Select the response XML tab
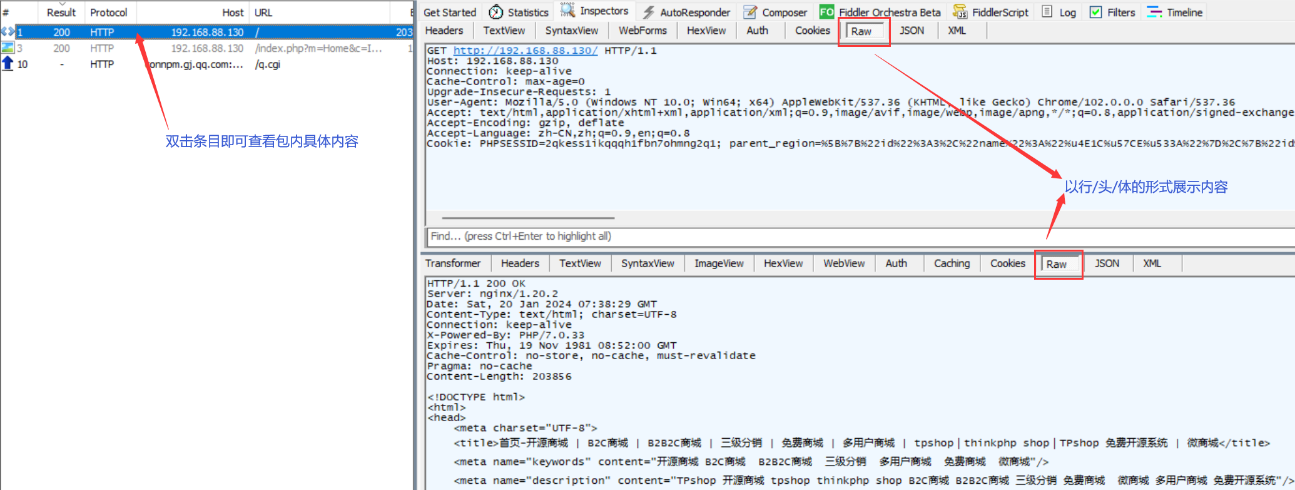1295x490 pixels. point(1152,263)
